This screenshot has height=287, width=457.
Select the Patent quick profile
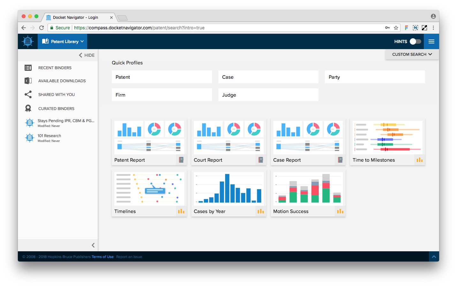point(162,77)
